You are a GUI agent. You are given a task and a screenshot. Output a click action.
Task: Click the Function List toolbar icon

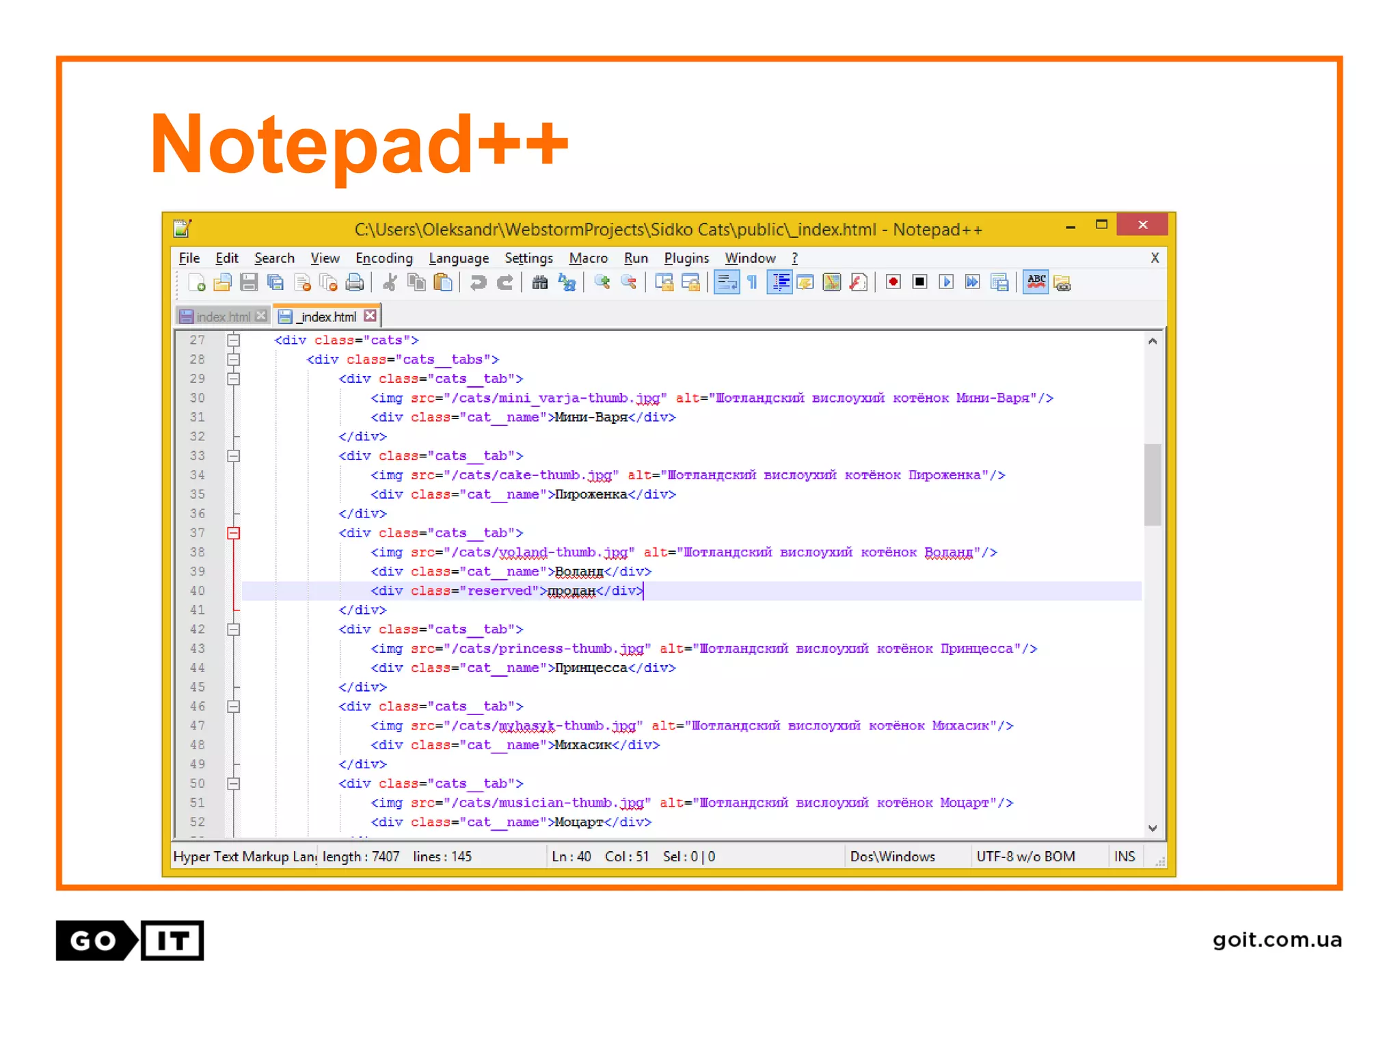859,282
